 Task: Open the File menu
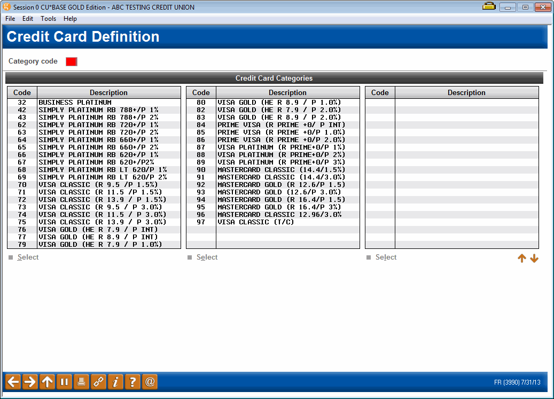click(x=10, y=19)
